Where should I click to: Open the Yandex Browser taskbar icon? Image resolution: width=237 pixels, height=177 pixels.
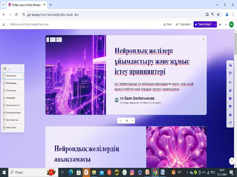pos(86,172)
